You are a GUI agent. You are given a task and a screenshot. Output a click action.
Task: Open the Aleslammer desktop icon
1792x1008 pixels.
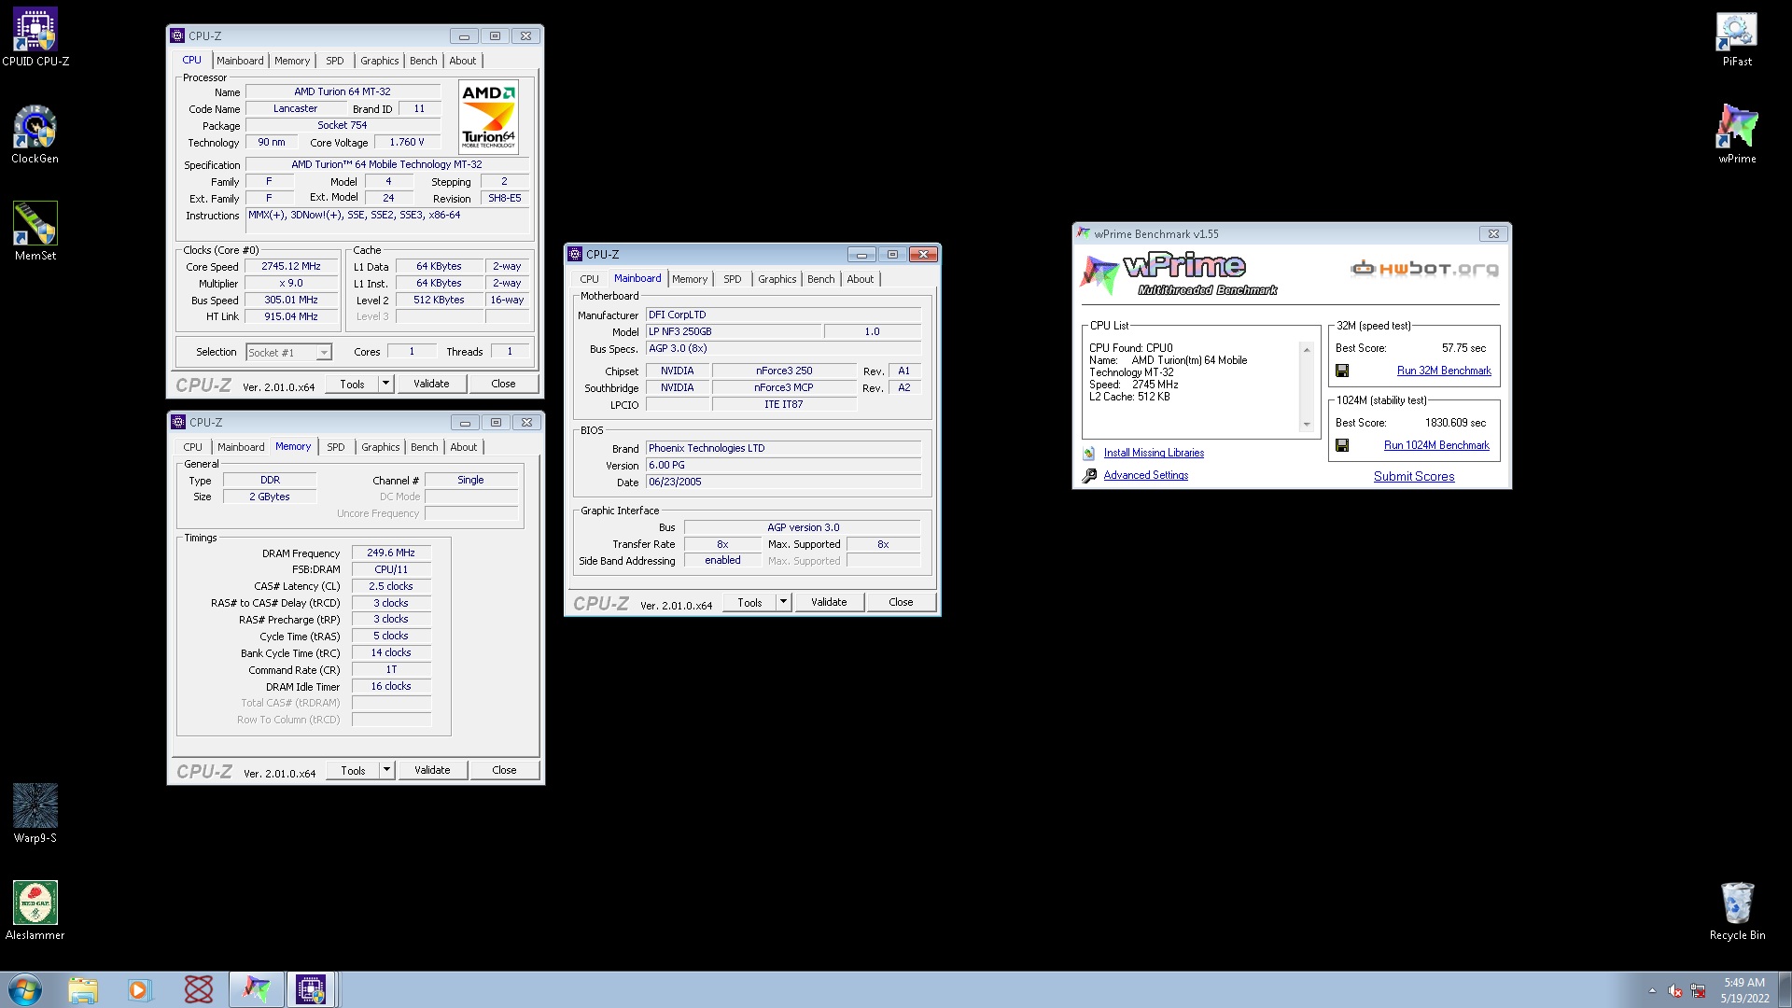pos(35,911)
